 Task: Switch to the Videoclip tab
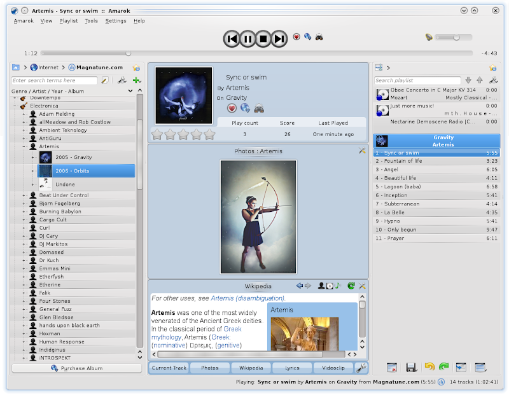pyautogui.click(x=333, y=368)
